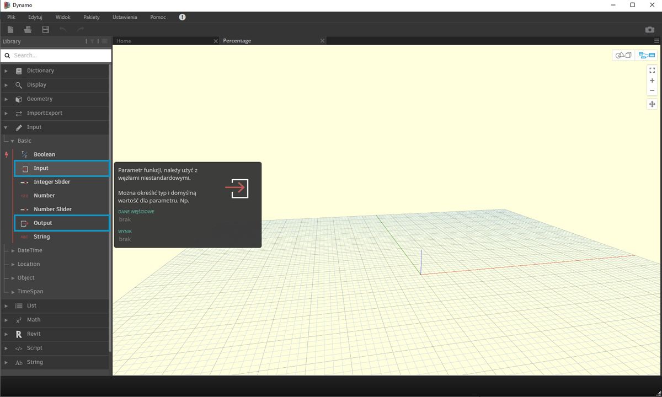Expand the Geometry category arrow
This screenshot has width=662, height=397.
(x=6, y=99)
